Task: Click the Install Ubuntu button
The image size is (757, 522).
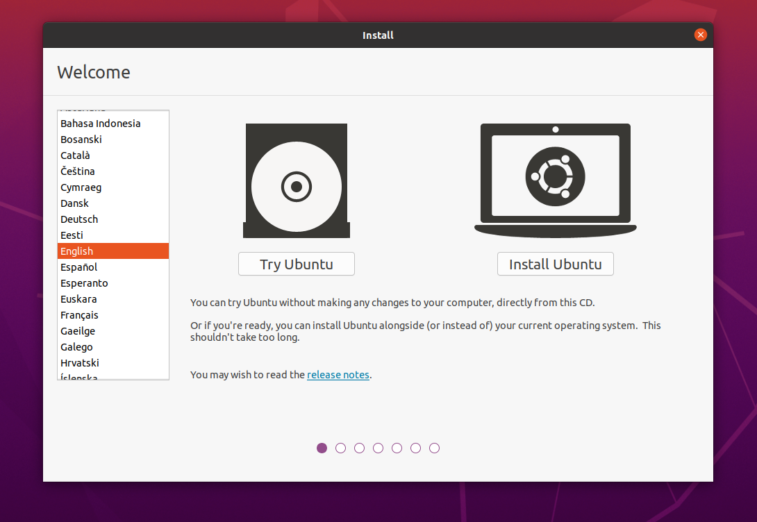Action: coord(555,264)
